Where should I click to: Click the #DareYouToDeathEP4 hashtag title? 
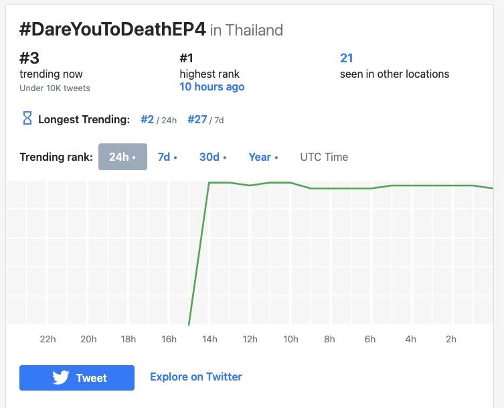(112, 29)
